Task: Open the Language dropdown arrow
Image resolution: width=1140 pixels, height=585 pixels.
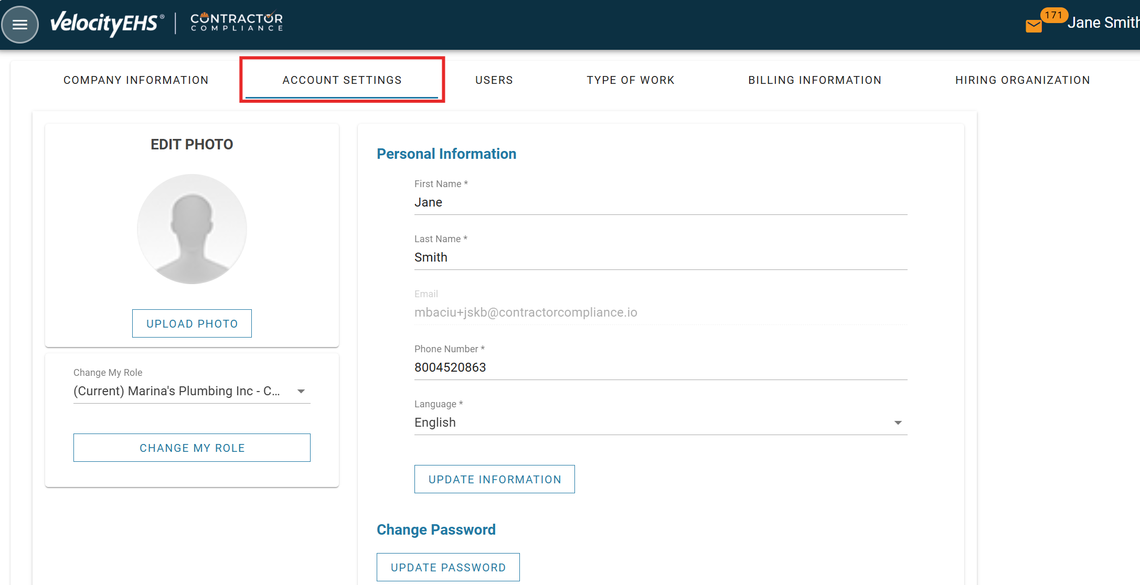Action: tap(898, 423)
